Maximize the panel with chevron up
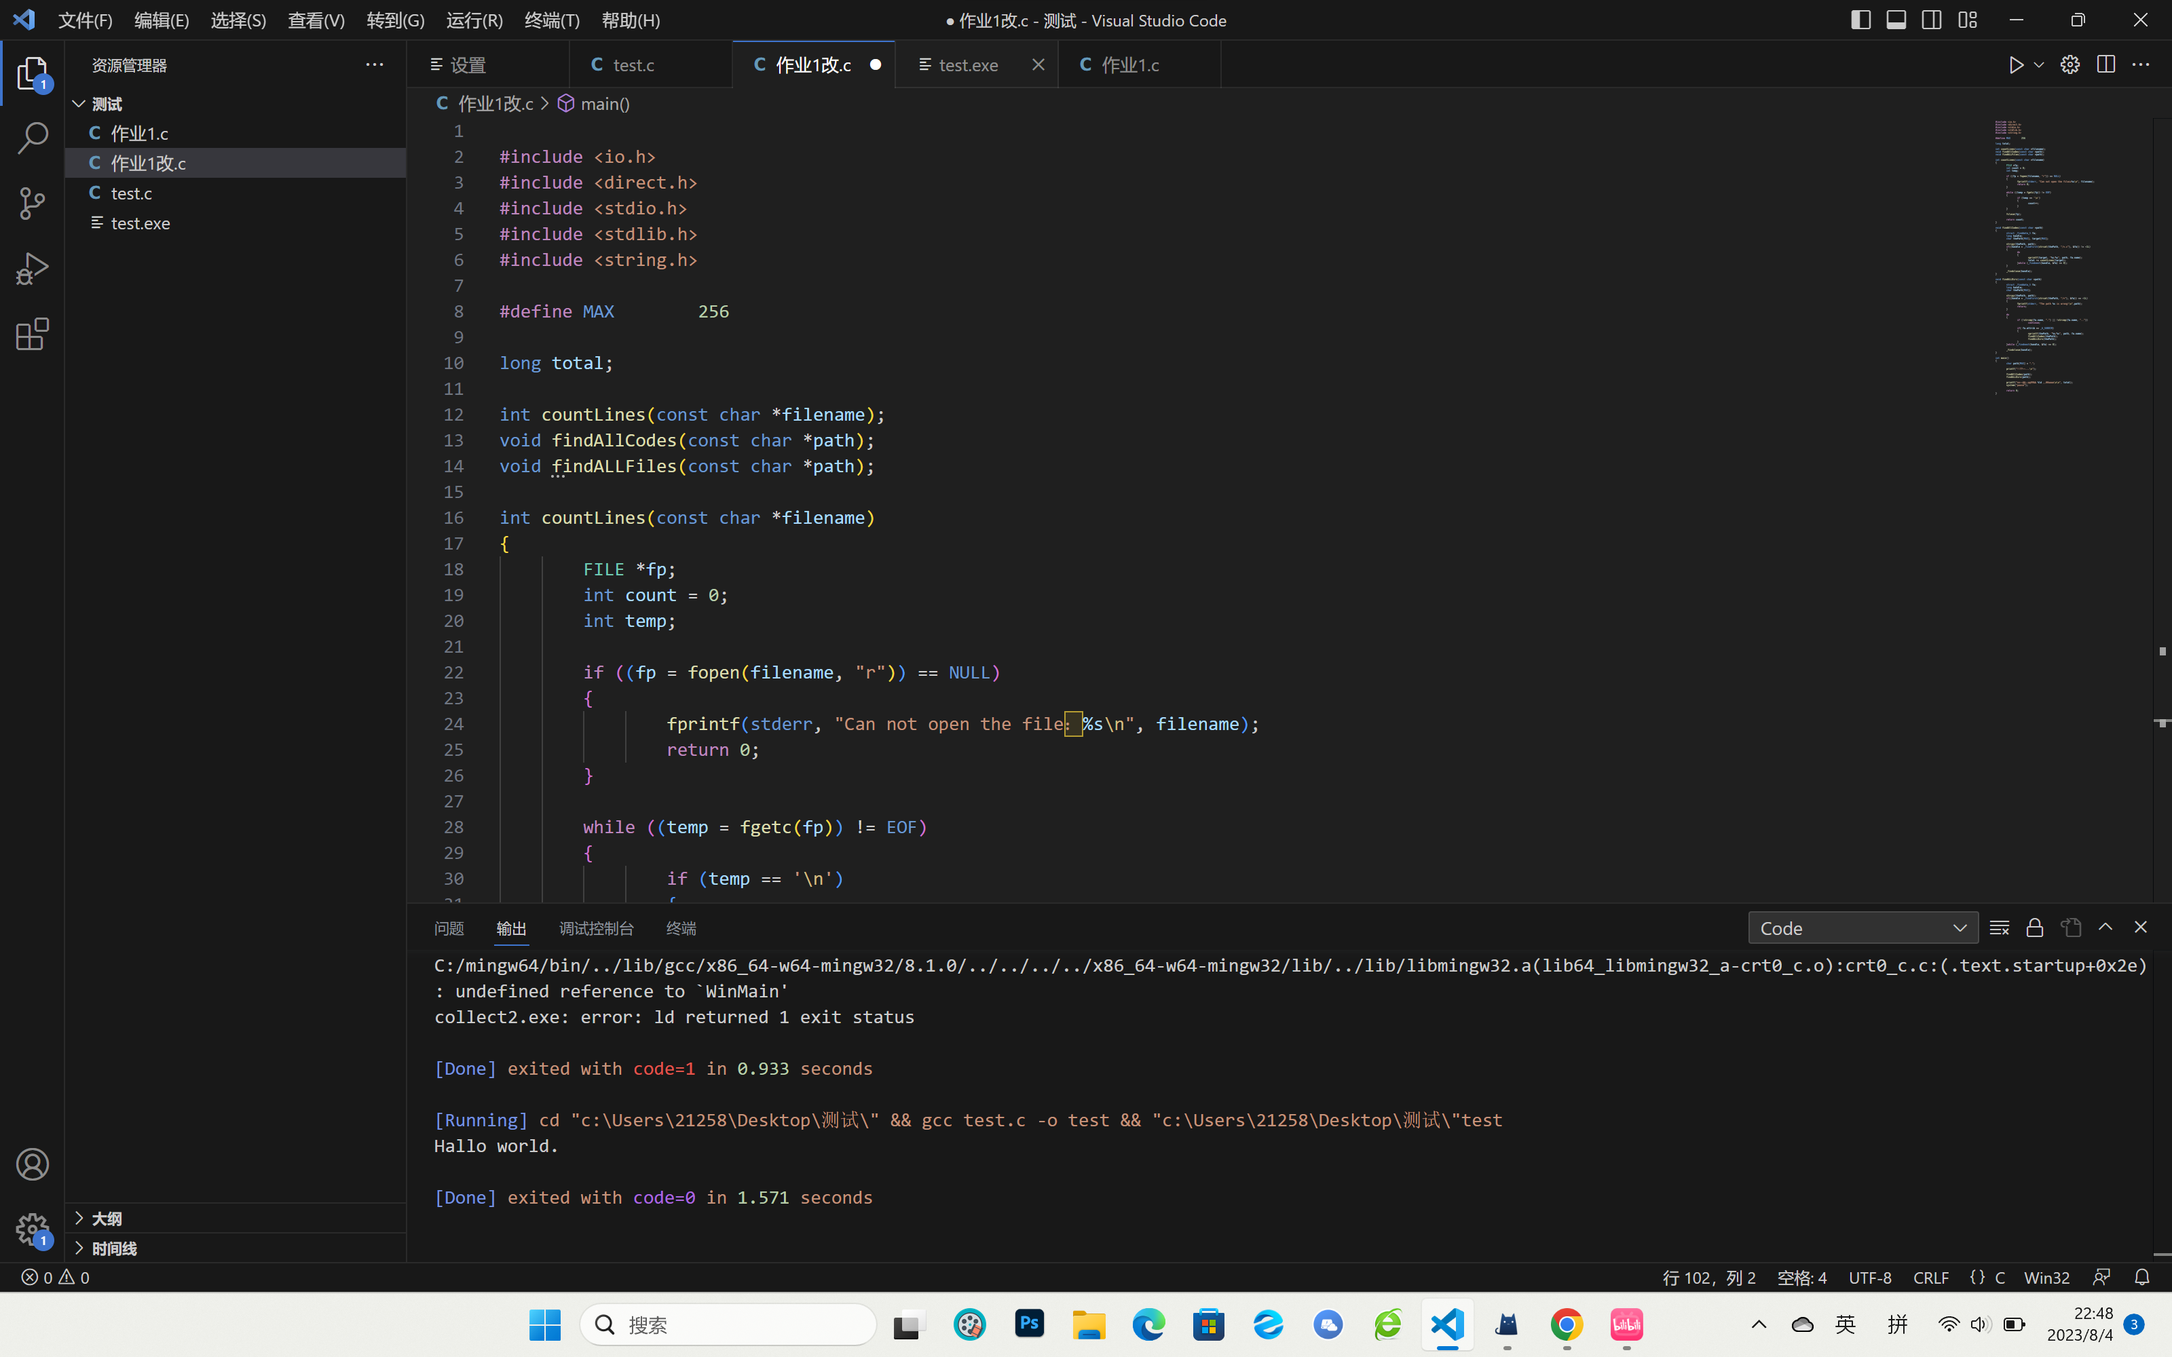The height and width of the screenshot is (1357, 2172). pyautogui.click(x=2105, y=927)
